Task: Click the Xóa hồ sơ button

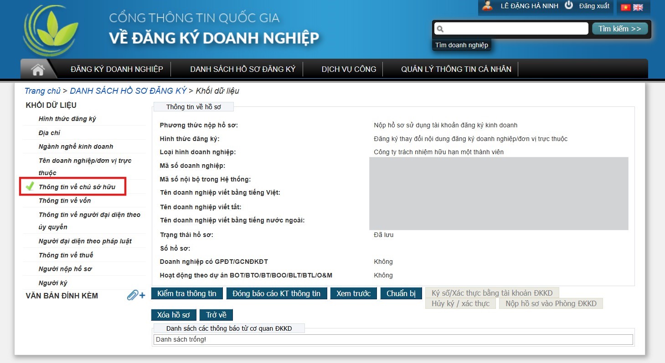Action: tap(173, 315)
